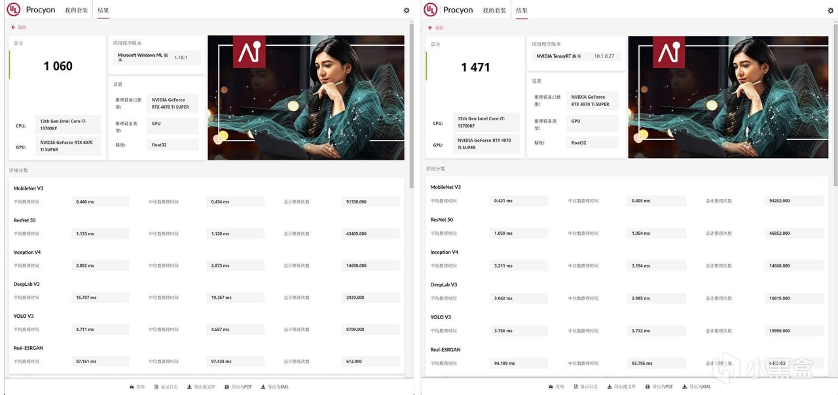Click value 94252.000
This screenshot has width=838, height=395.
[x=794, y=201]
